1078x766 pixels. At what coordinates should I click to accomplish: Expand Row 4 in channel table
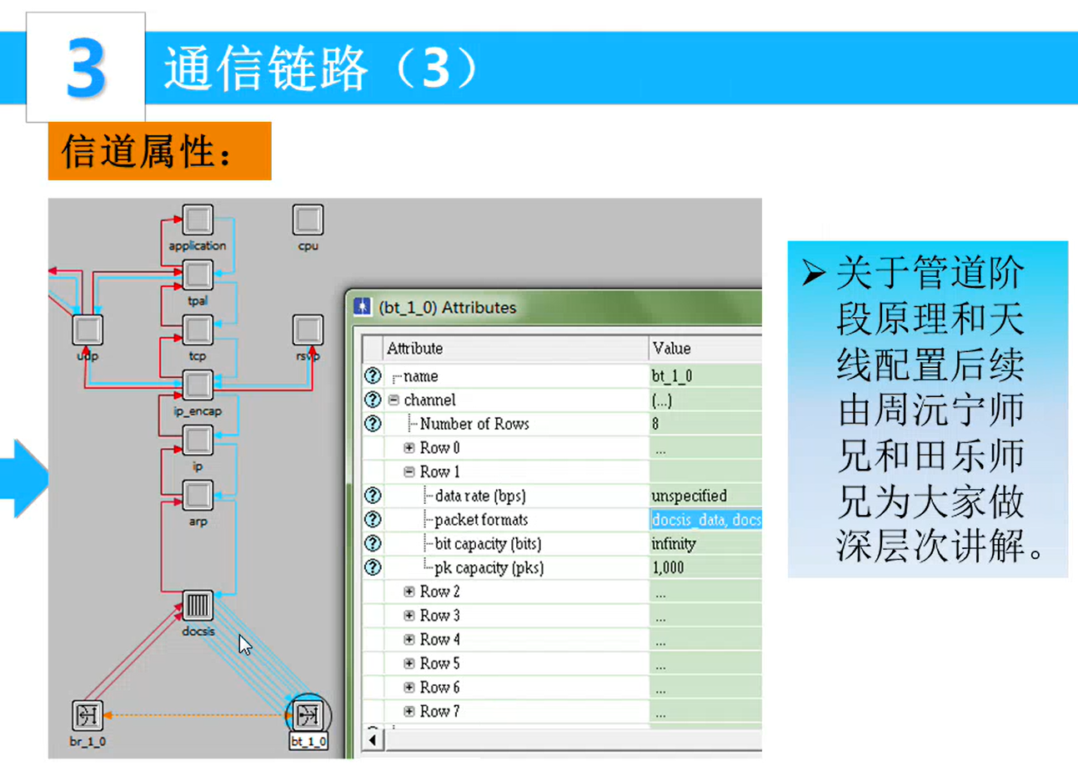[x=409, y=640]
